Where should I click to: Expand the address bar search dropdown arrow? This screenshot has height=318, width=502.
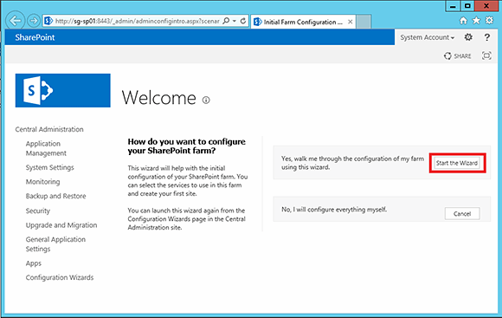click(235, 21)
